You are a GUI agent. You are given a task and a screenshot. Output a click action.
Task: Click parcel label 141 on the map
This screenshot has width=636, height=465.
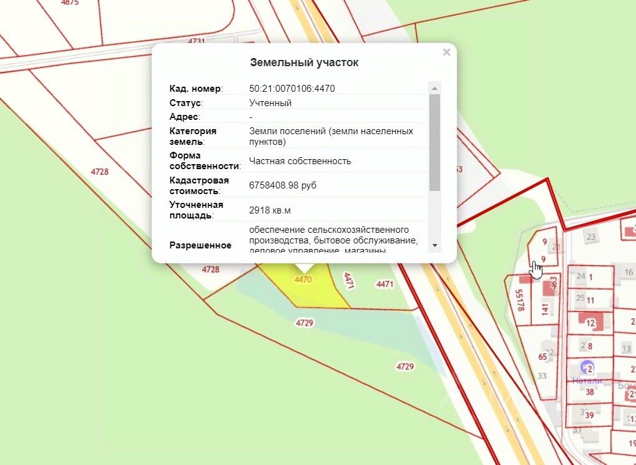click(x=545, y=309)
